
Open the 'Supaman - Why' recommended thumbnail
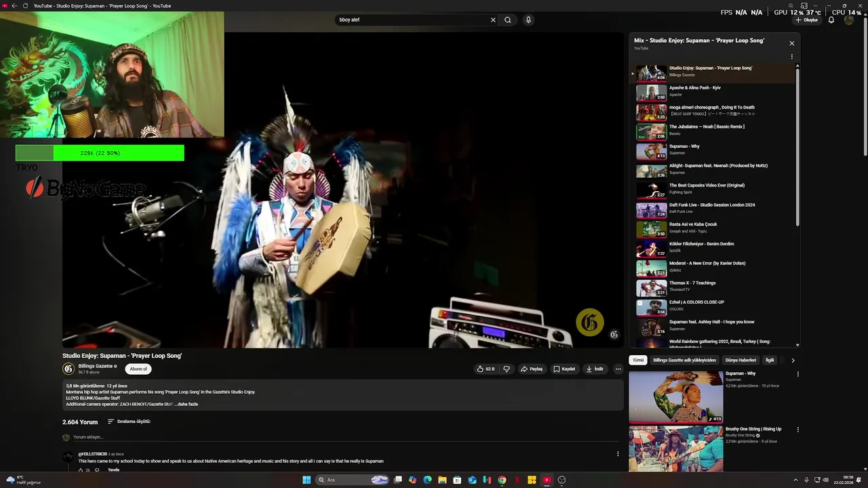tap(675, 396)
